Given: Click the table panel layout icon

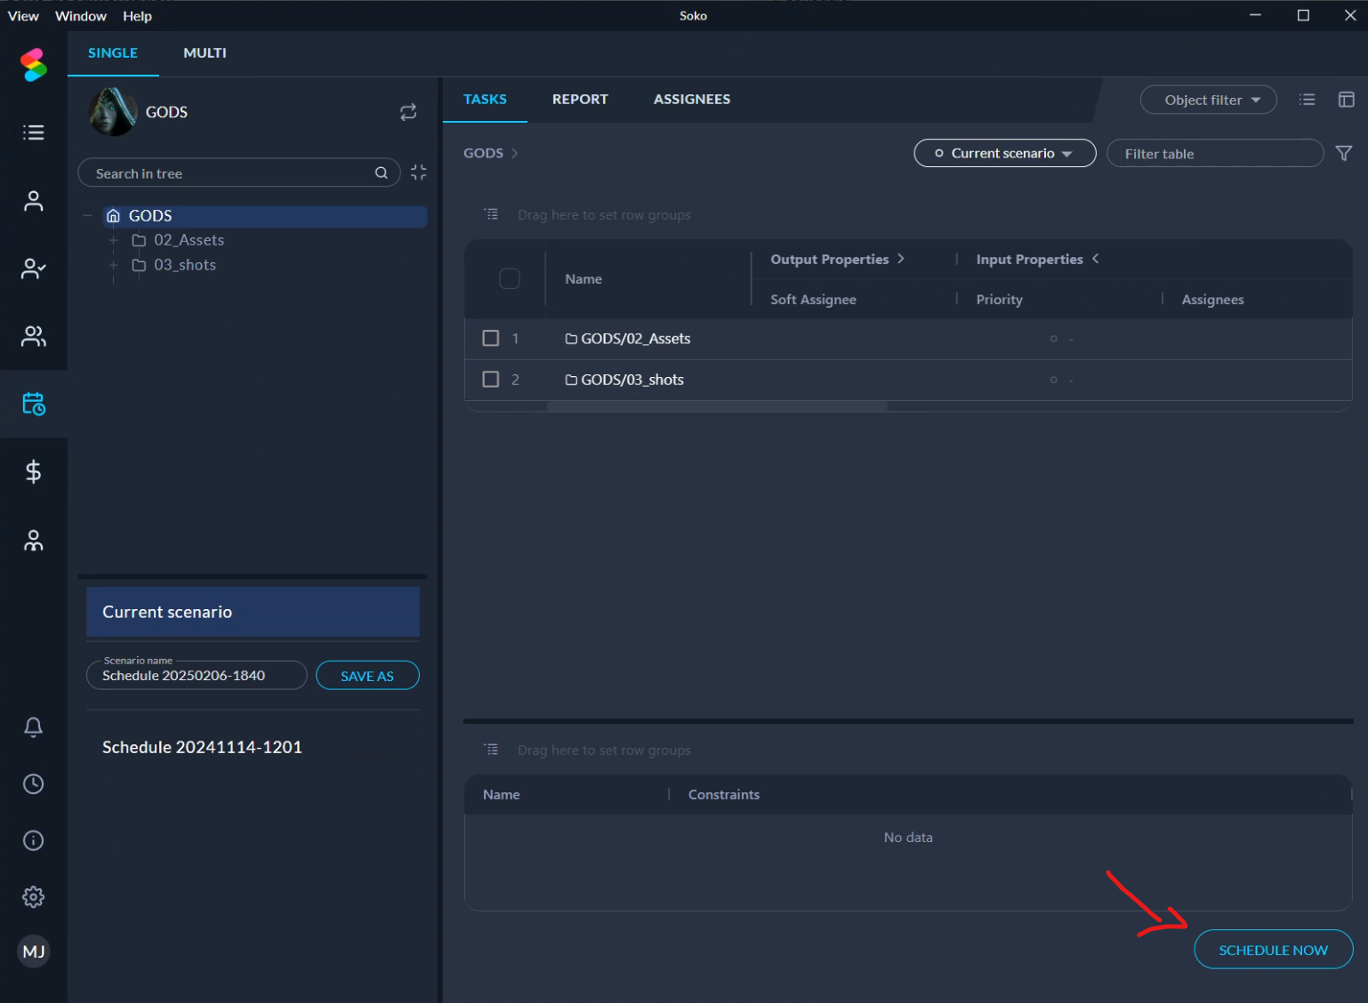Looking at the screenshot, I should 1347,100.
